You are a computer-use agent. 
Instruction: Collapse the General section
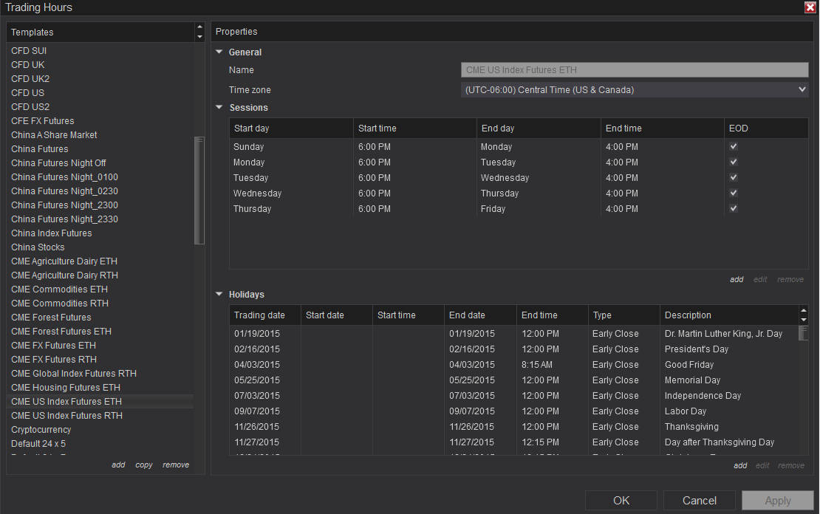click(219, 52)
